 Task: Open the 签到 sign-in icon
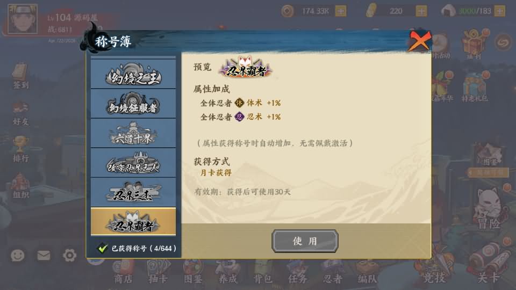click(21, 76)
